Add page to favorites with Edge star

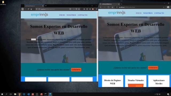[x=164, y=7]
